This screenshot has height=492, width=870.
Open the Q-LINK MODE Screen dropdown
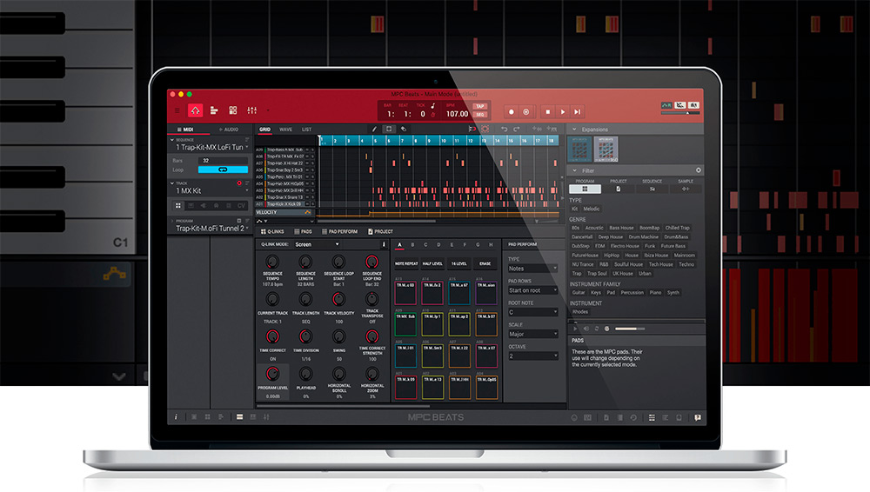(x=317, y=244)
